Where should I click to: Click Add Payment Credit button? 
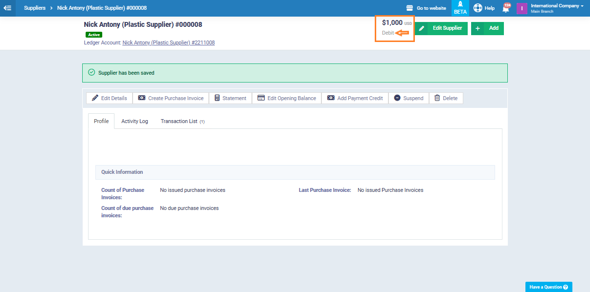(355, 98)
